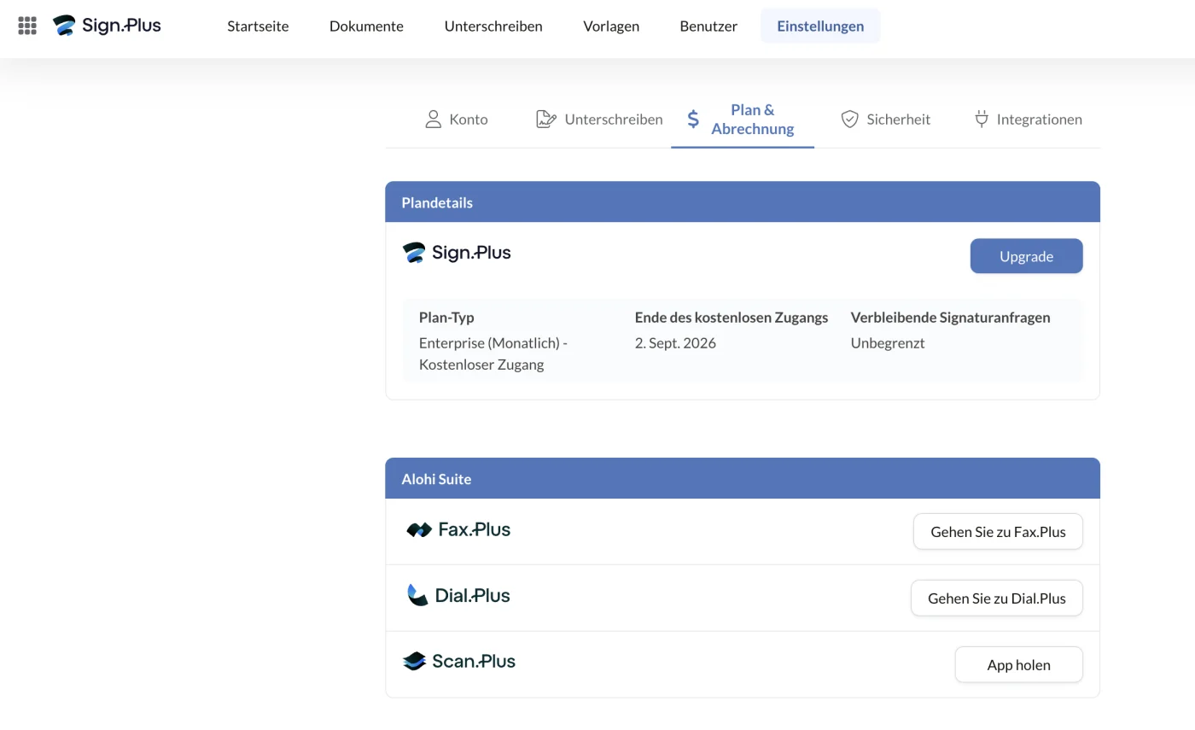
Task: Click Gehen Sie zu Fax.Plus button
Action: click(998, 532)
